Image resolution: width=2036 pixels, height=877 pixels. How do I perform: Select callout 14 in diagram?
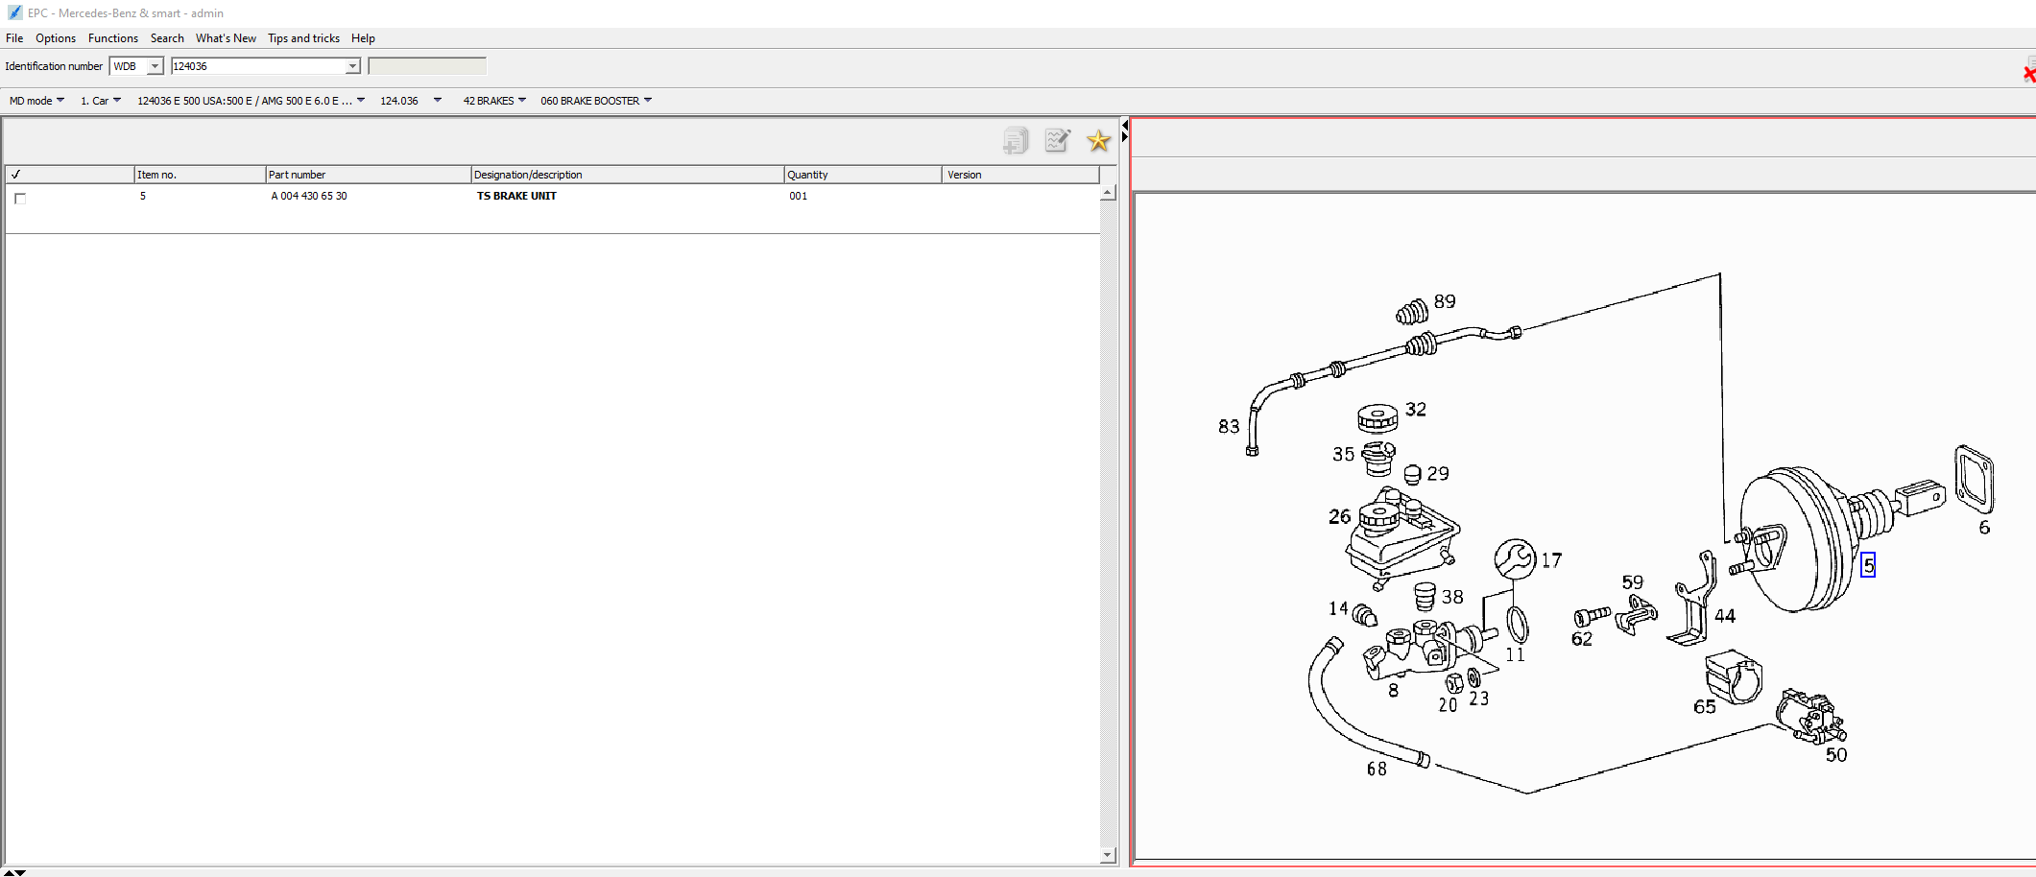coord(1338,608)
